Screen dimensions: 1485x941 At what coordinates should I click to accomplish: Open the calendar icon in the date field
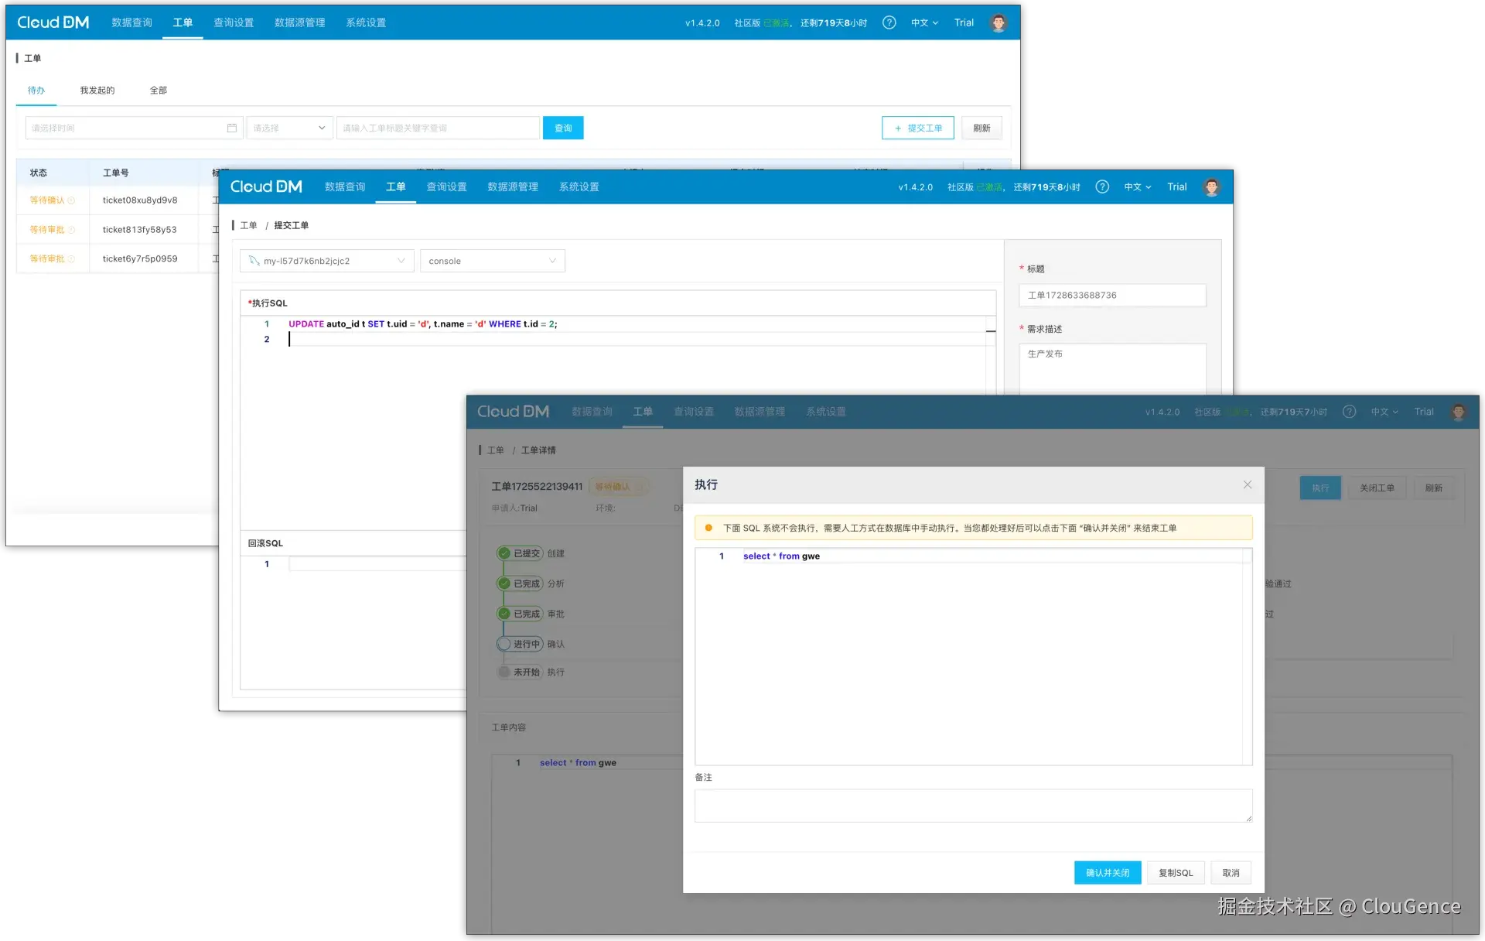point(231,128)
